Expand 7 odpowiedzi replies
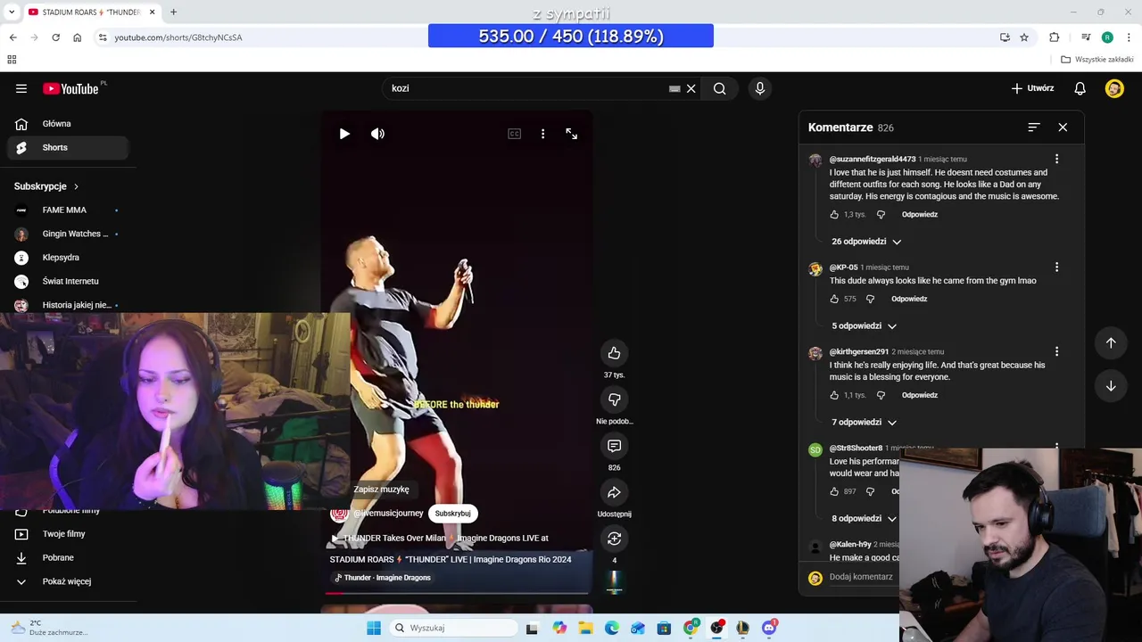Viewport: 1142px width, 642px height. [x=864, y=423]
